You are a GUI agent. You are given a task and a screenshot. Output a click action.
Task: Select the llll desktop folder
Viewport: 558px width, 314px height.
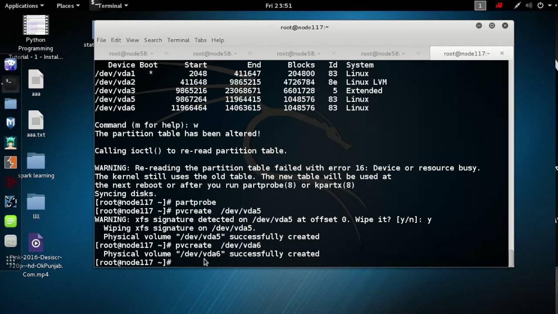point(36,206)
